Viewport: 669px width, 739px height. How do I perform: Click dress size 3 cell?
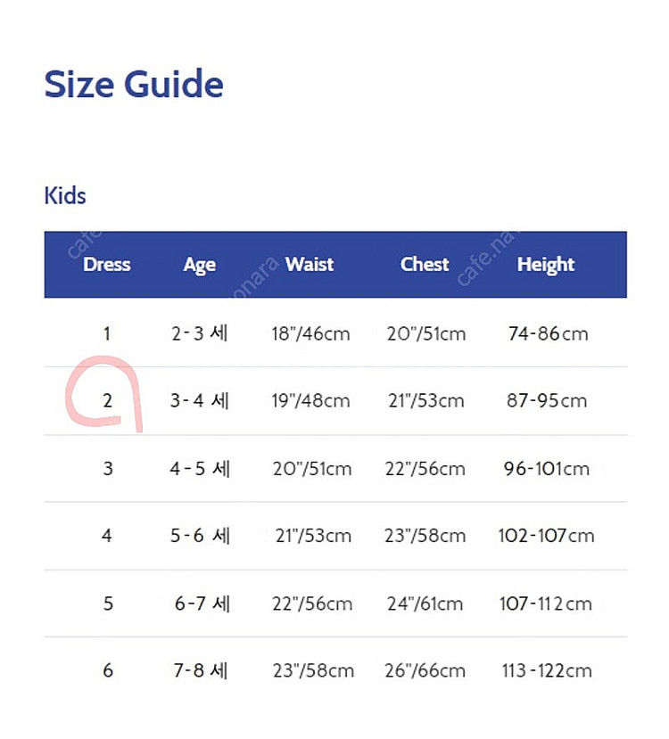click(108, 469)
